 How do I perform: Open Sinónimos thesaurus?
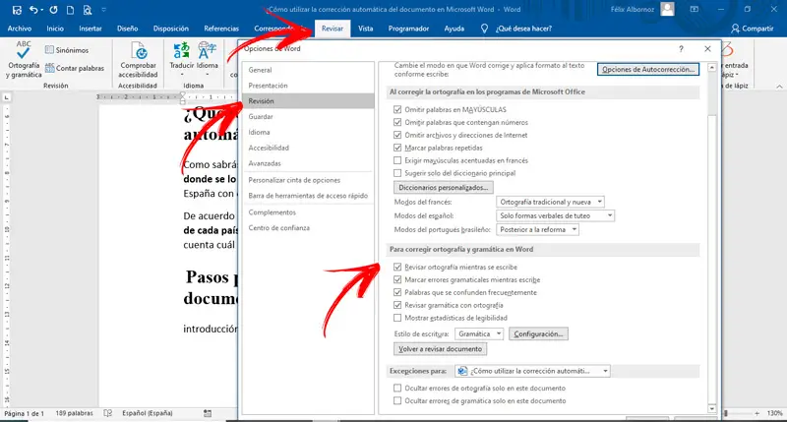(x=67, y=50)
